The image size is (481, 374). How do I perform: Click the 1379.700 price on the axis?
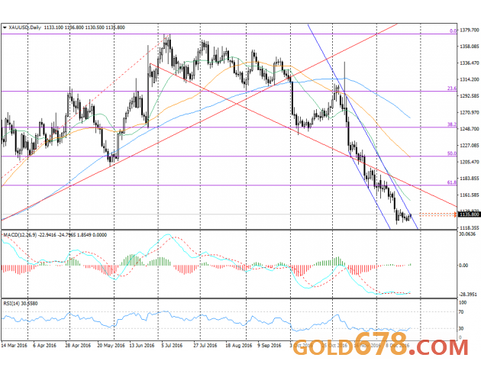click(469, 28)
